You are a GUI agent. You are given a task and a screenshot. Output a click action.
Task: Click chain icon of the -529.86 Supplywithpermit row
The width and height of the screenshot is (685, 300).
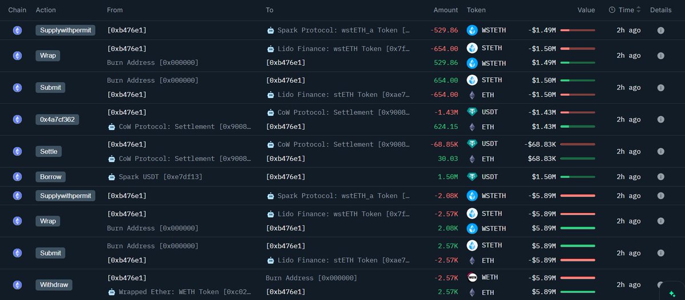pyautogui.click(x=17, y=30)
